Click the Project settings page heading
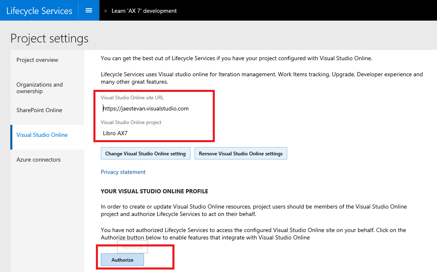Image resolution: width=437 pixels, height=272 pixels. (x=49, y=38)
